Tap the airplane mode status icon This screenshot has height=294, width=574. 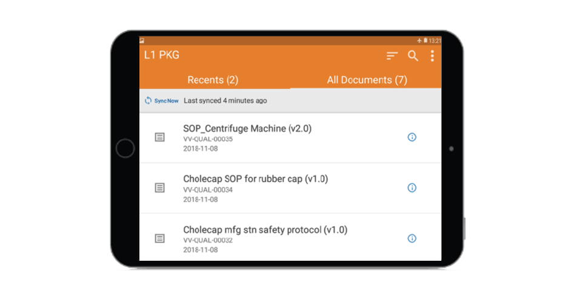tap(419, 41)
